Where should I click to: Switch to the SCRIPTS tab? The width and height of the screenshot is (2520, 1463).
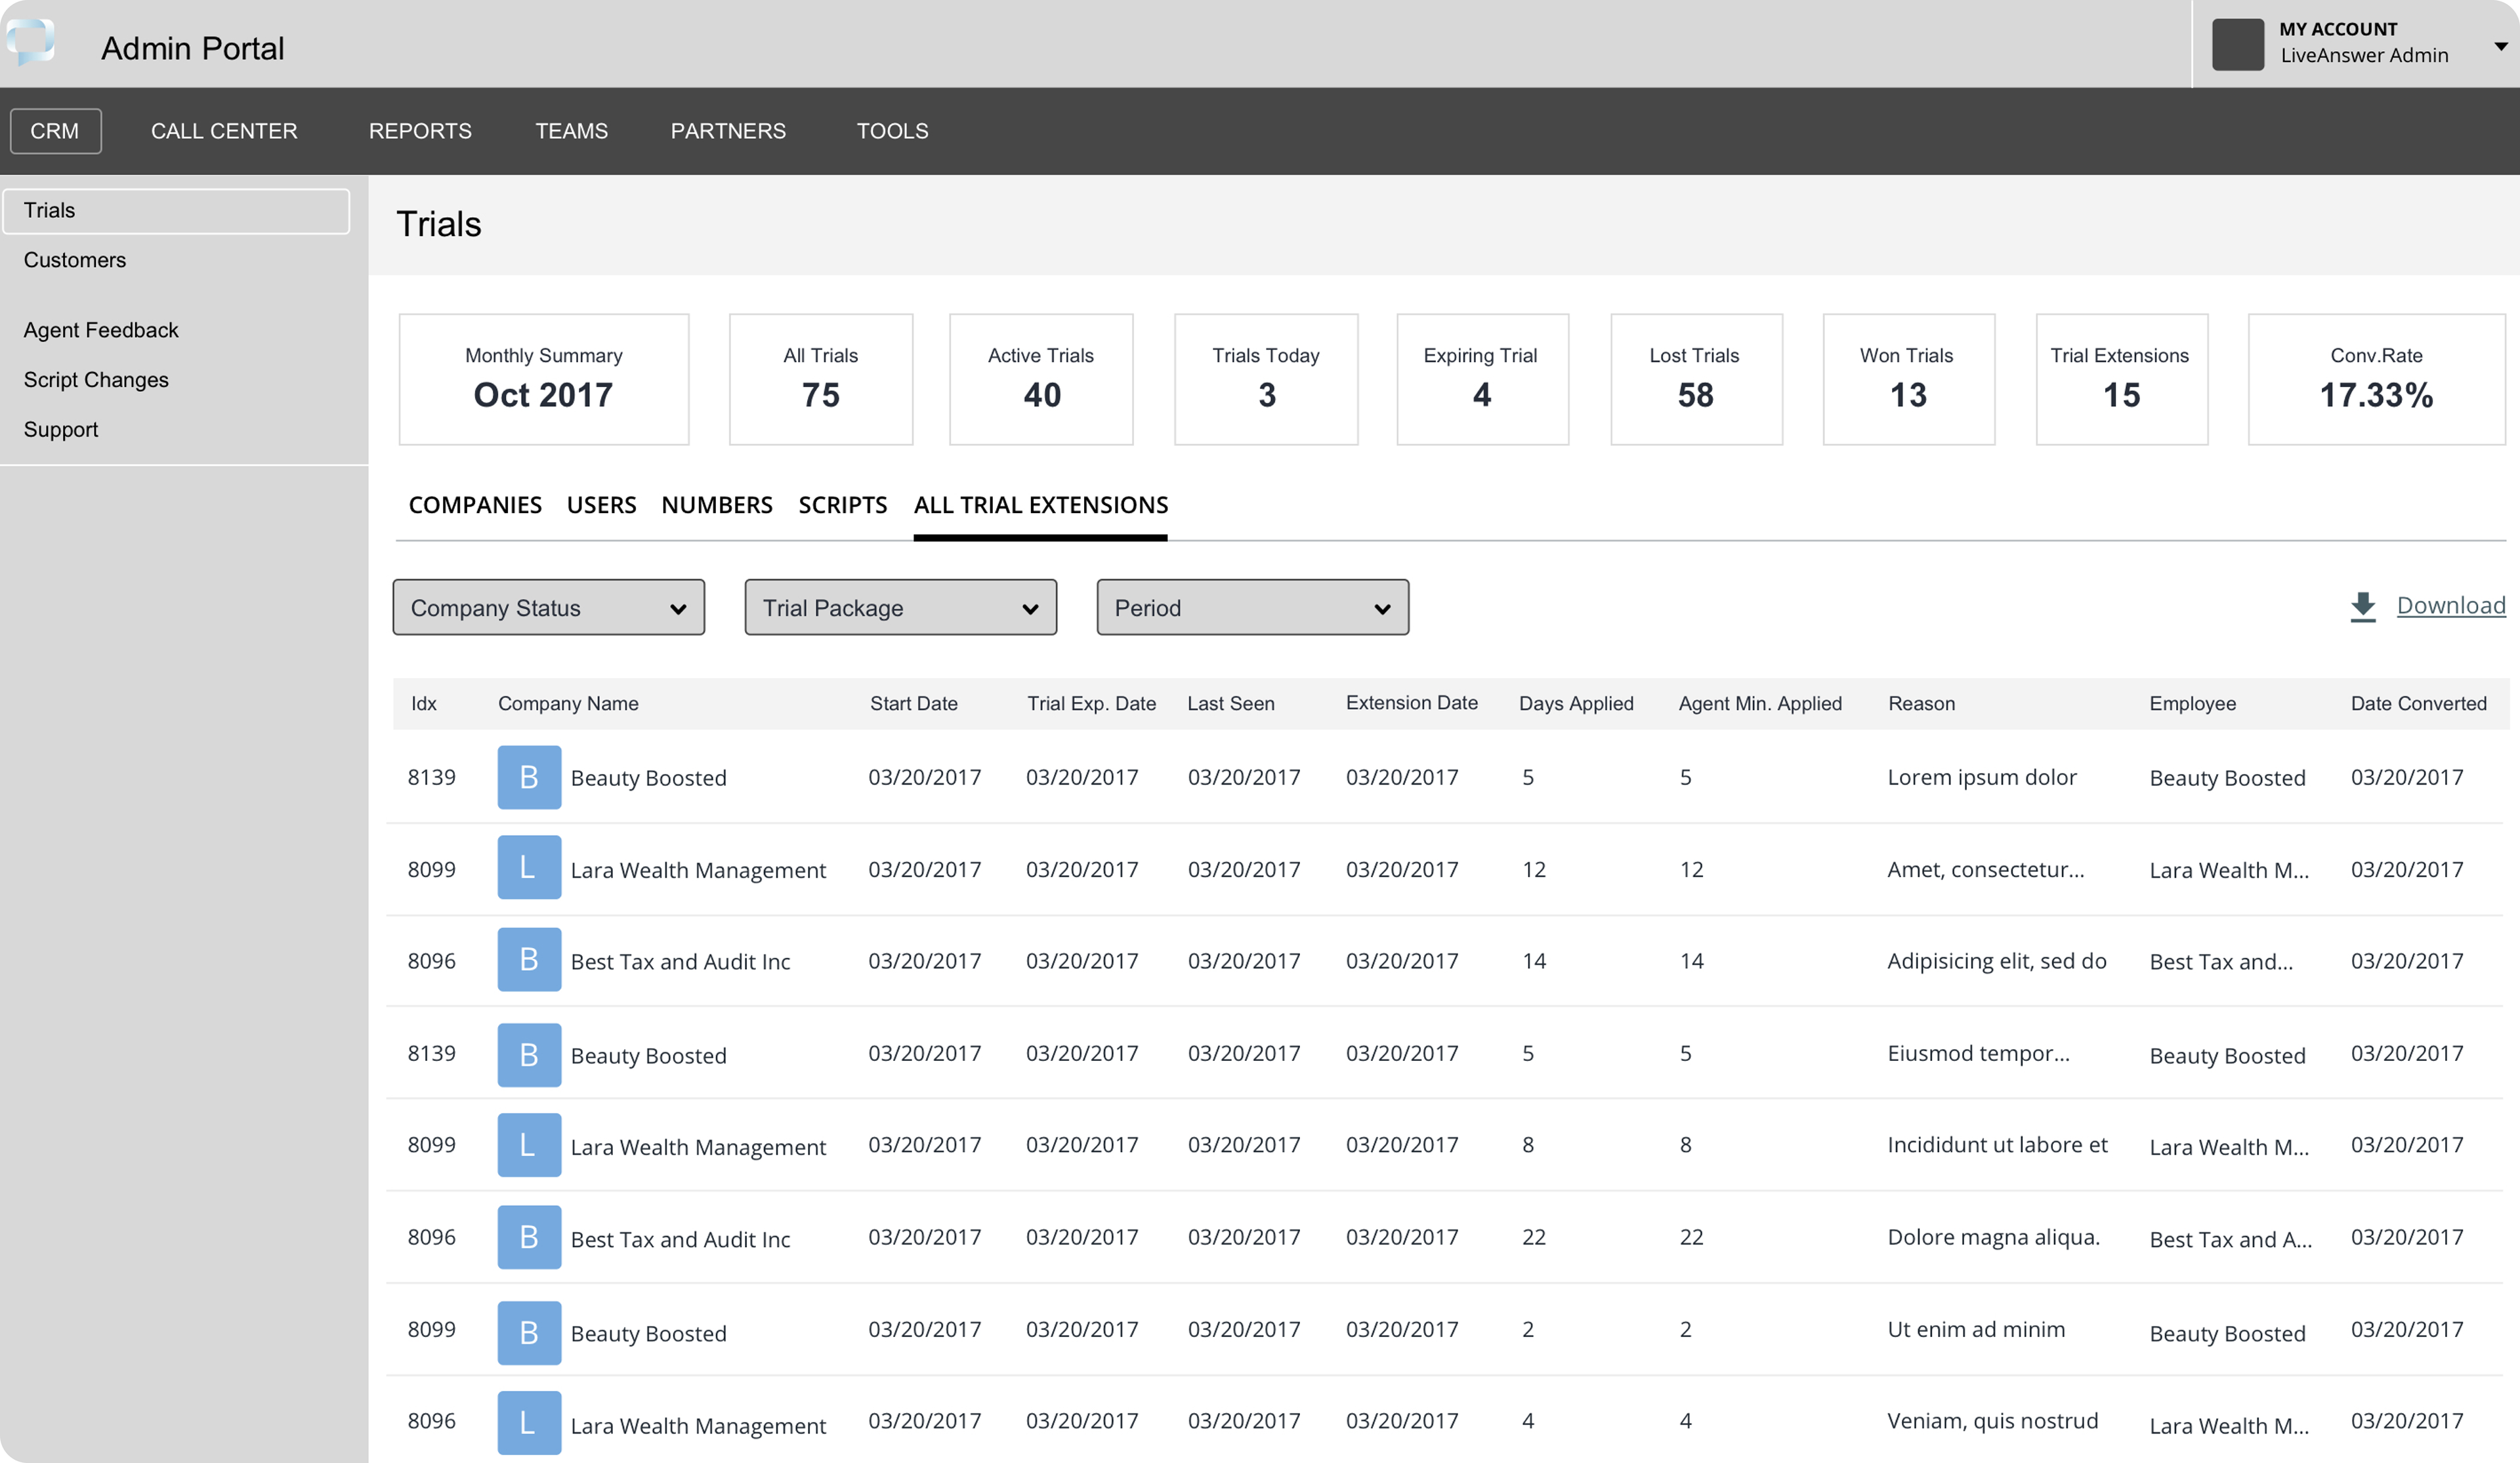pos(842,505)
